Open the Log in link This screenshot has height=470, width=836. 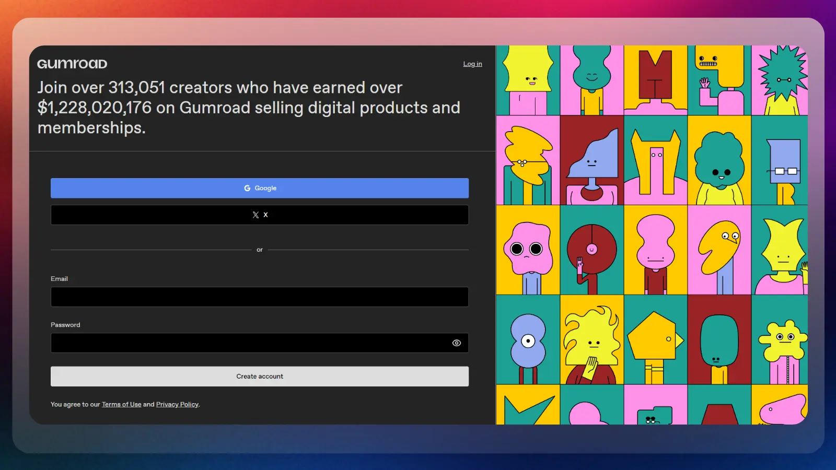click(x=472, y=64)
